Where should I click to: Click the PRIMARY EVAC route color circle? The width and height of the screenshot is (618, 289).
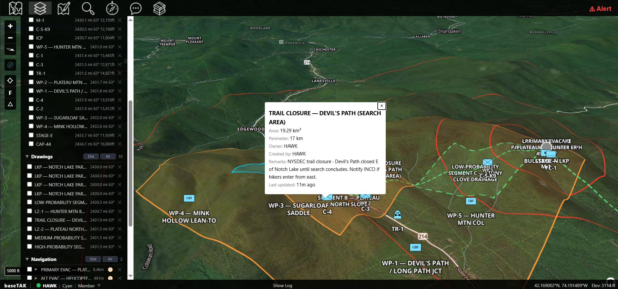click(110, 269)
